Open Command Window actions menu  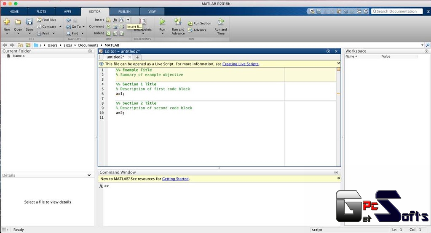pos(336,172)
